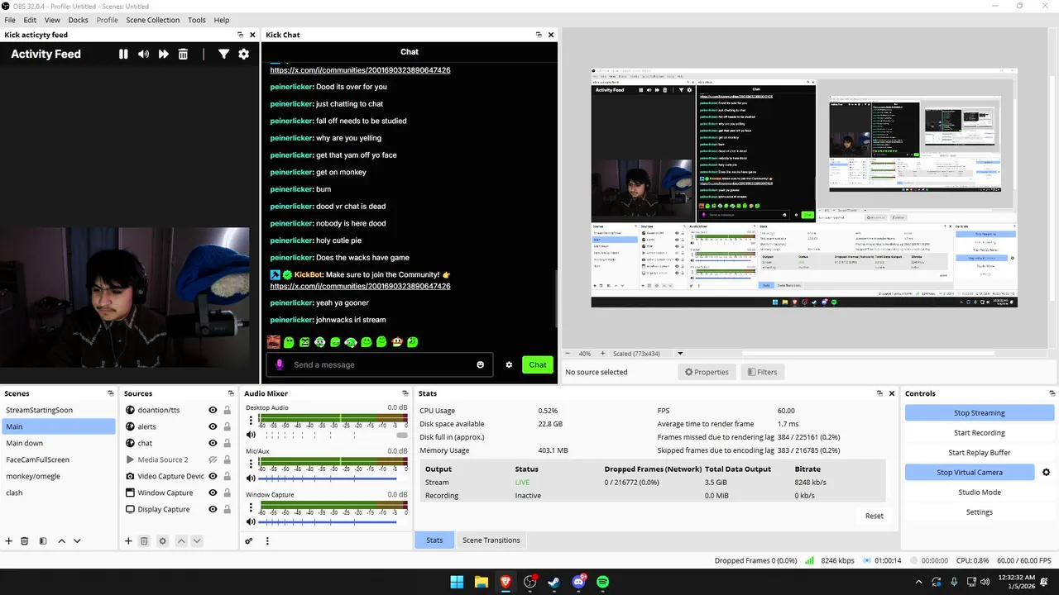
Task: Mute the Window Capture audio speaker icon
Action: coord(252,521)
